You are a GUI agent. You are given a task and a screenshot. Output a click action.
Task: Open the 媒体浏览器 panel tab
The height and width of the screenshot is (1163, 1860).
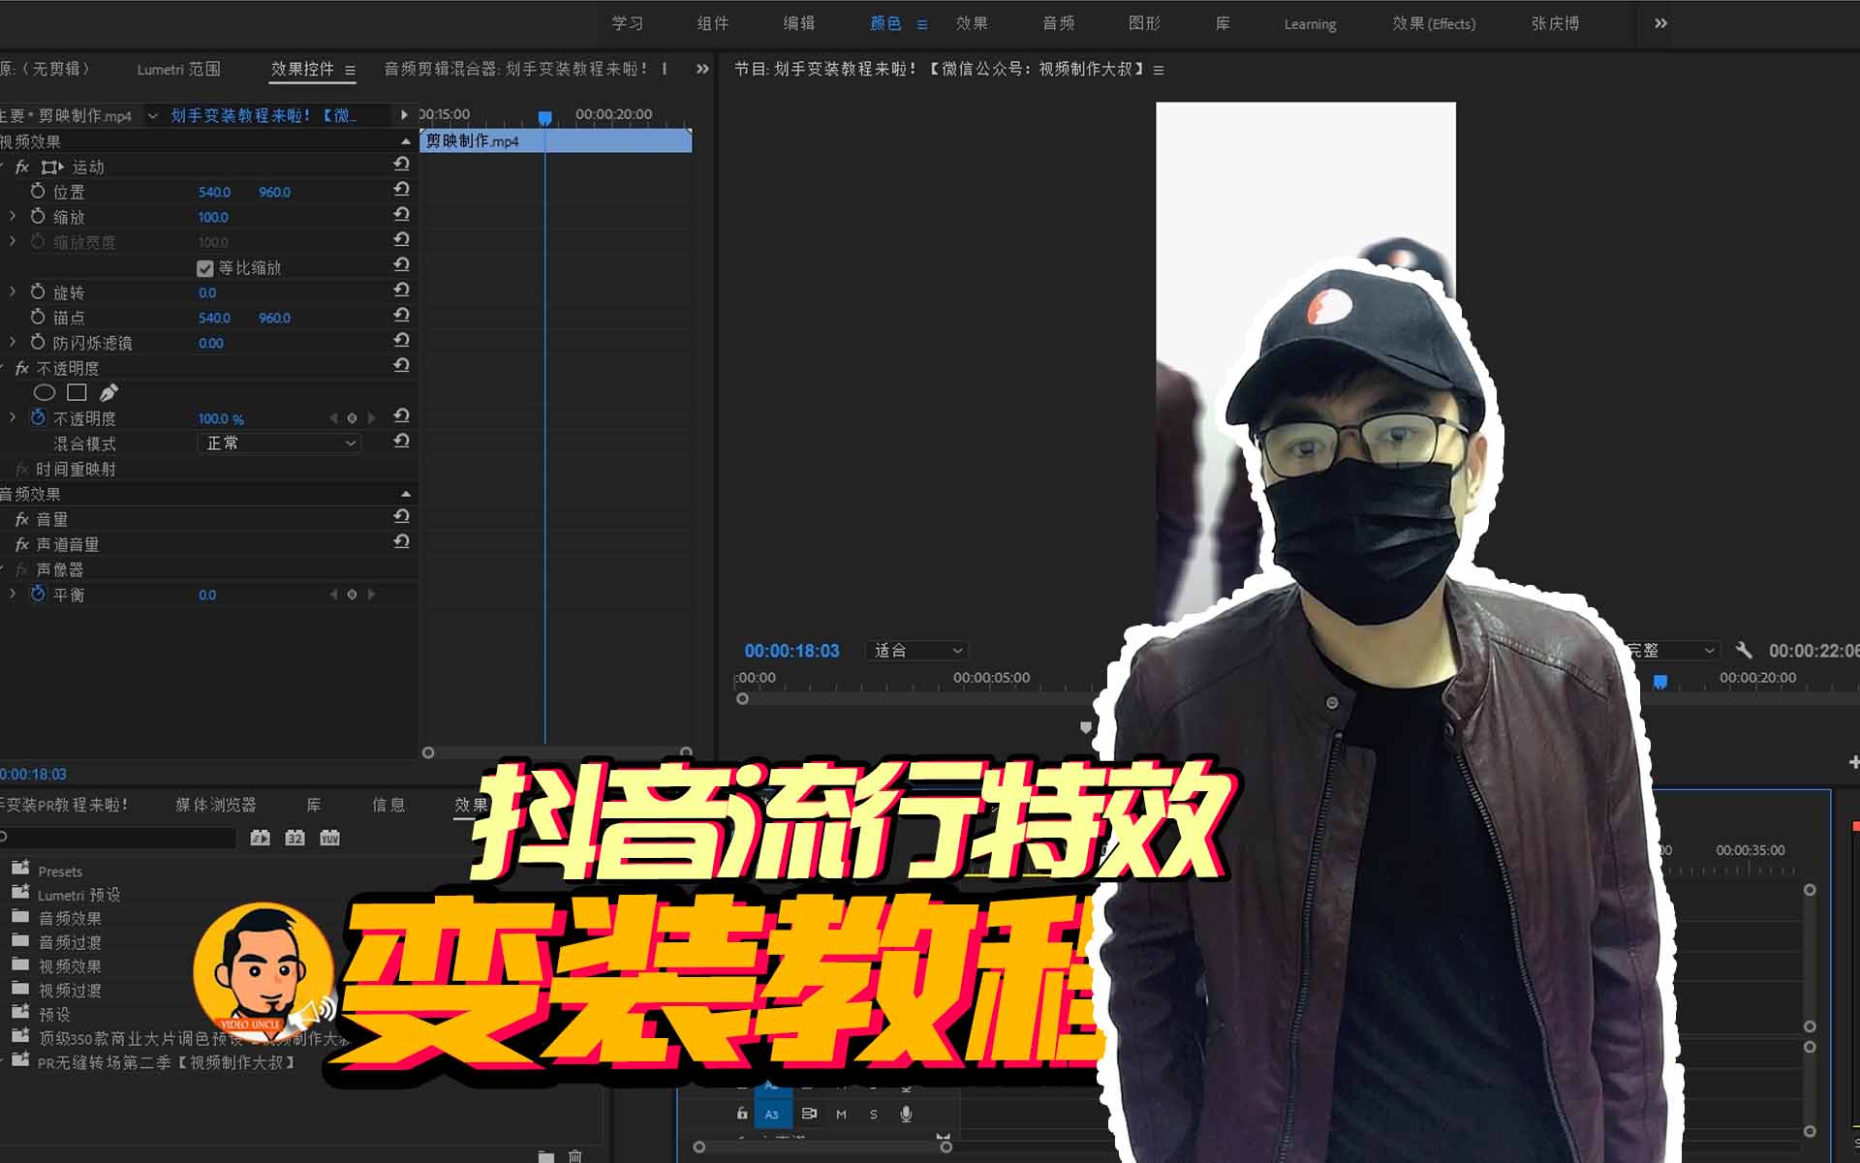(x=216, y=805)
